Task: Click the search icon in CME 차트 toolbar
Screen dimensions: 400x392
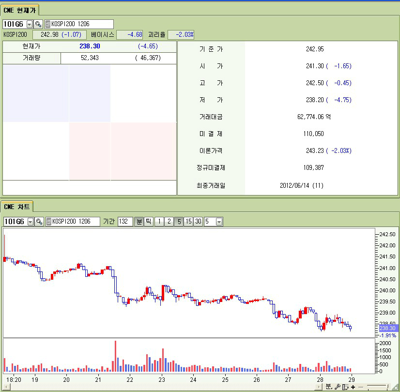Action: pyautogui.click(x=39, y=222)
